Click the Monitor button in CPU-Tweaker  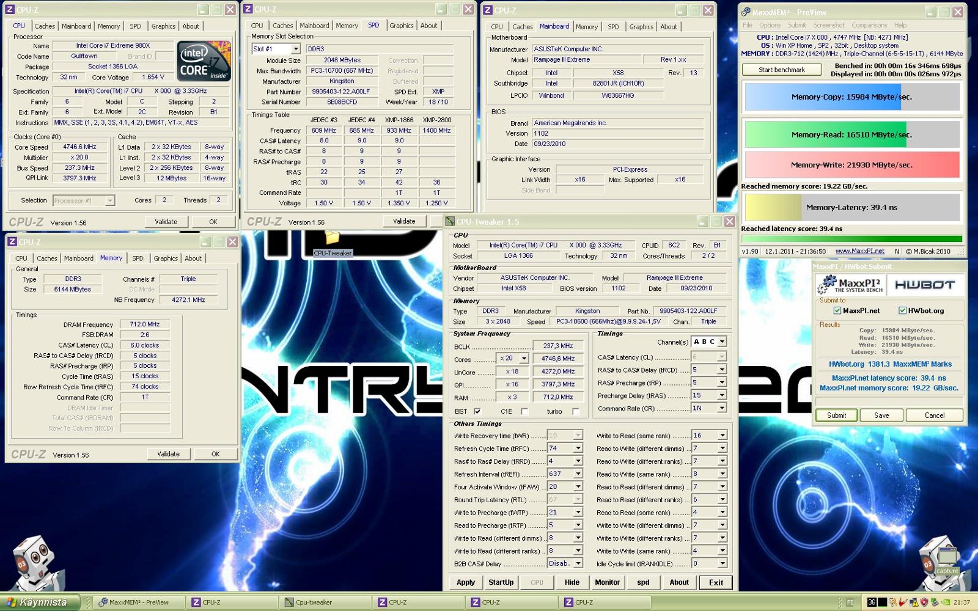tap(607, 582)
